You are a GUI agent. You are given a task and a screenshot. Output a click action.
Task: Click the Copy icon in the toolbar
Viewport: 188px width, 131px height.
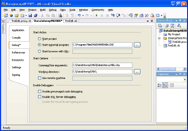pos(48,15)
